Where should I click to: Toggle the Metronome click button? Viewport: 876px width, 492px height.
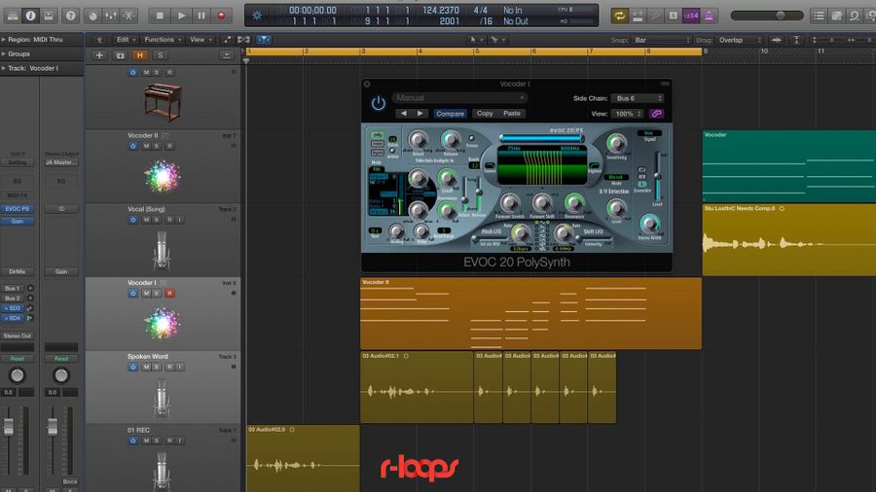[x=710, y=16]
